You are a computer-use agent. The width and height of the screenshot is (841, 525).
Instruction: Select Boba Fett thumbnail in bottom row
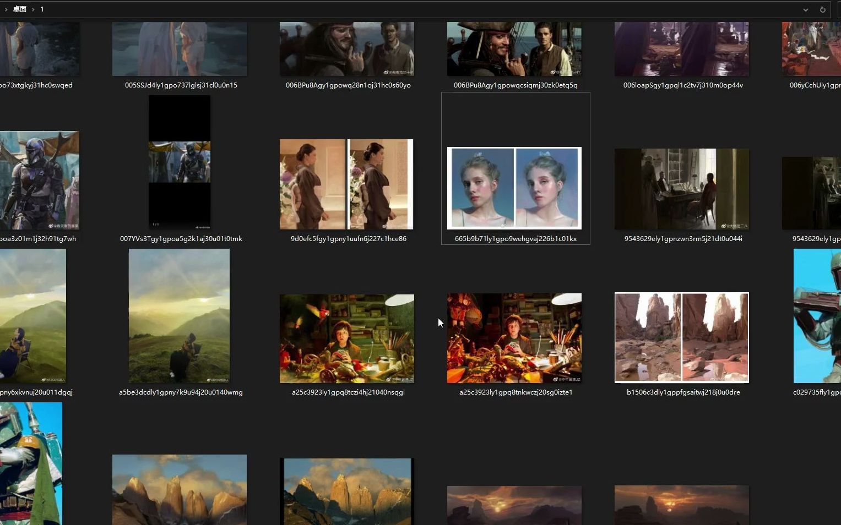coord(31,463)
